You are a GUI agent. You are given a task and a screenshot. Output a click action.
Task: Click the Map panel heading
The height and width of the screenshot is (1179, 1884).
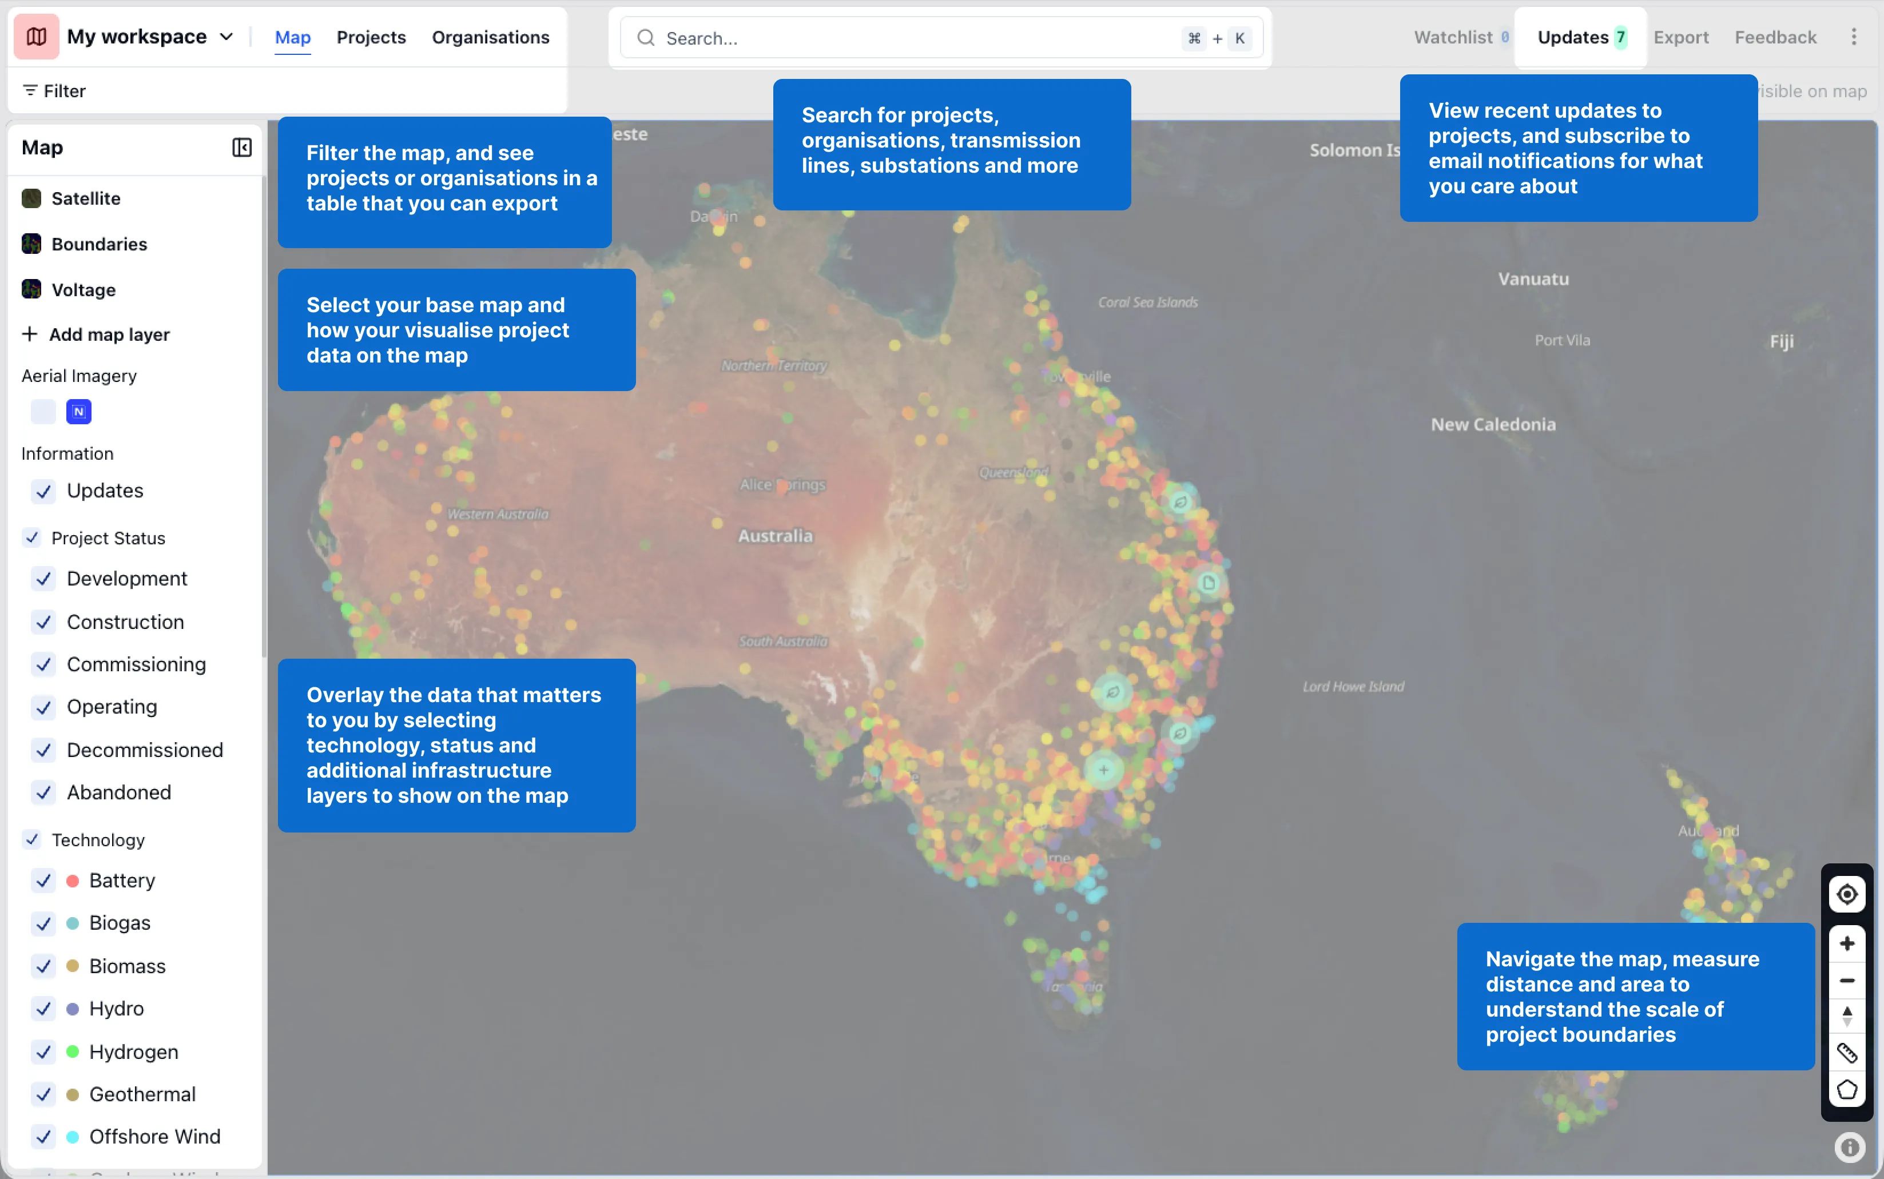point(42,148)
